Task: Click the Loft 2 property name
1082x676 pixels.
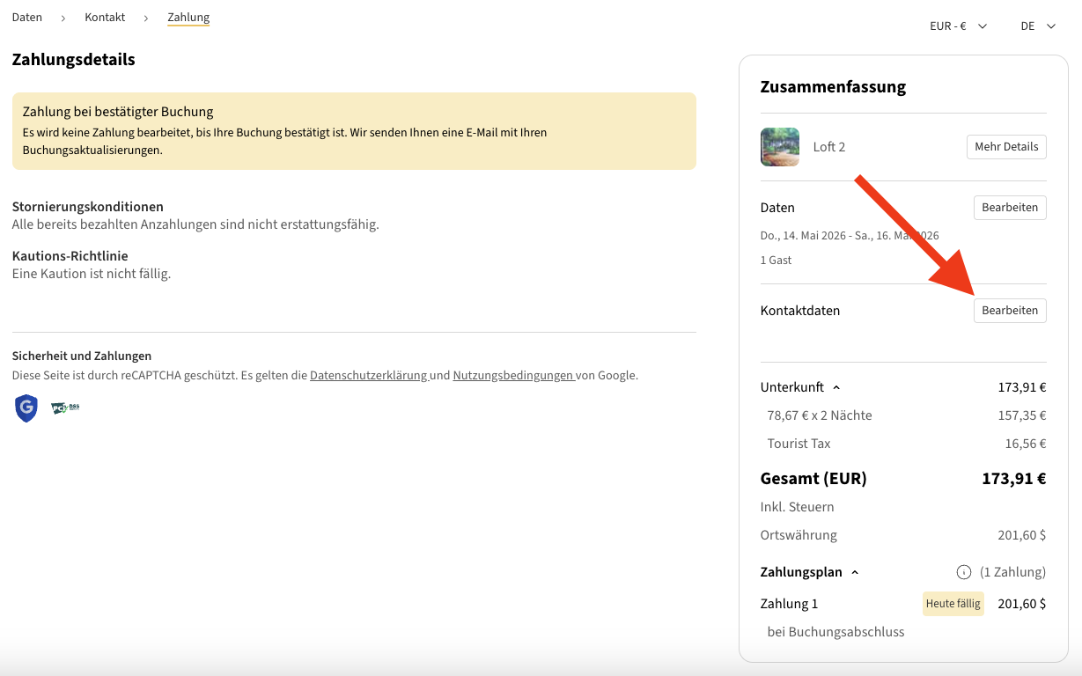Action: pos(829,147)
